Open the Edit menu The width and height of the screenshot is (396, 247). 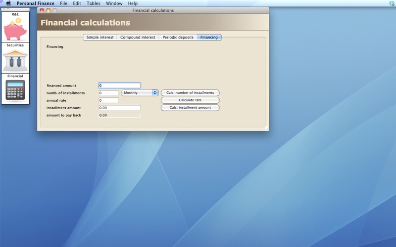(x=77, y=3)
